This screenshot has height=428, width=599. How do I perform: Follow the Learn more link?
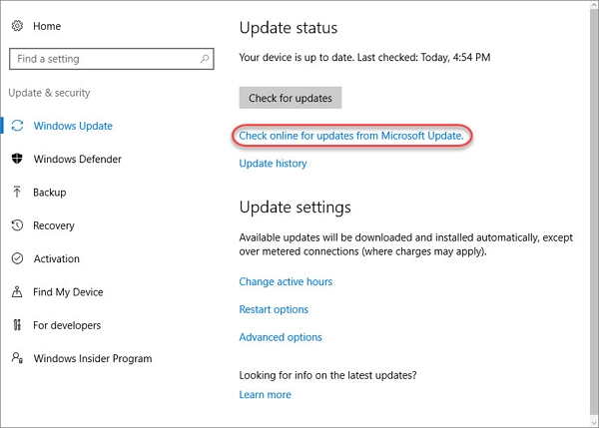click(x=265, y=394)
